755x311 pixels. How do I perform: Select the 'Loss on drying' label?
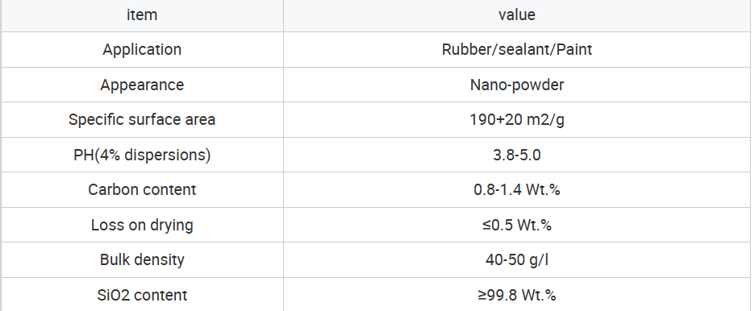[x=142, y=225]
